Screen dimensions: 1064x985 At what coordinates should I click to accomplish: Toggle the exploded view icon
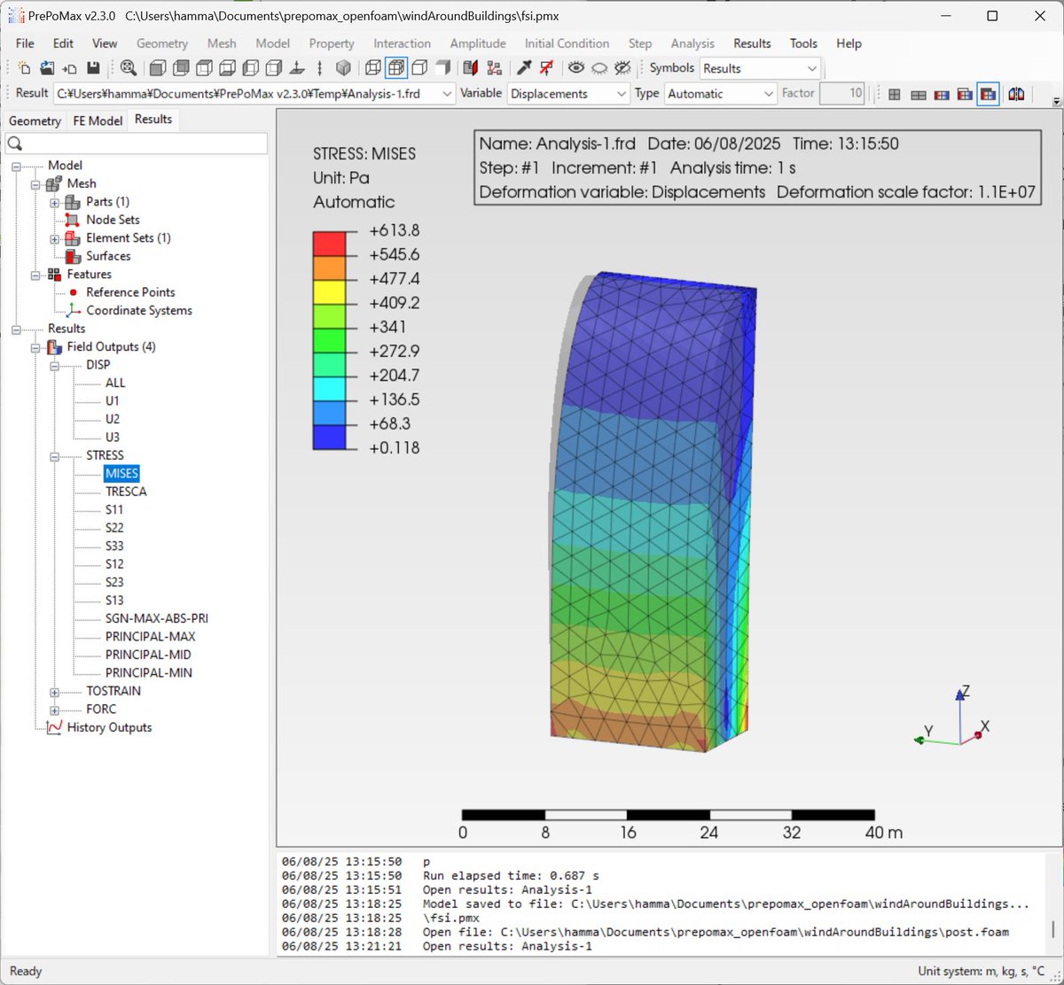494,68
